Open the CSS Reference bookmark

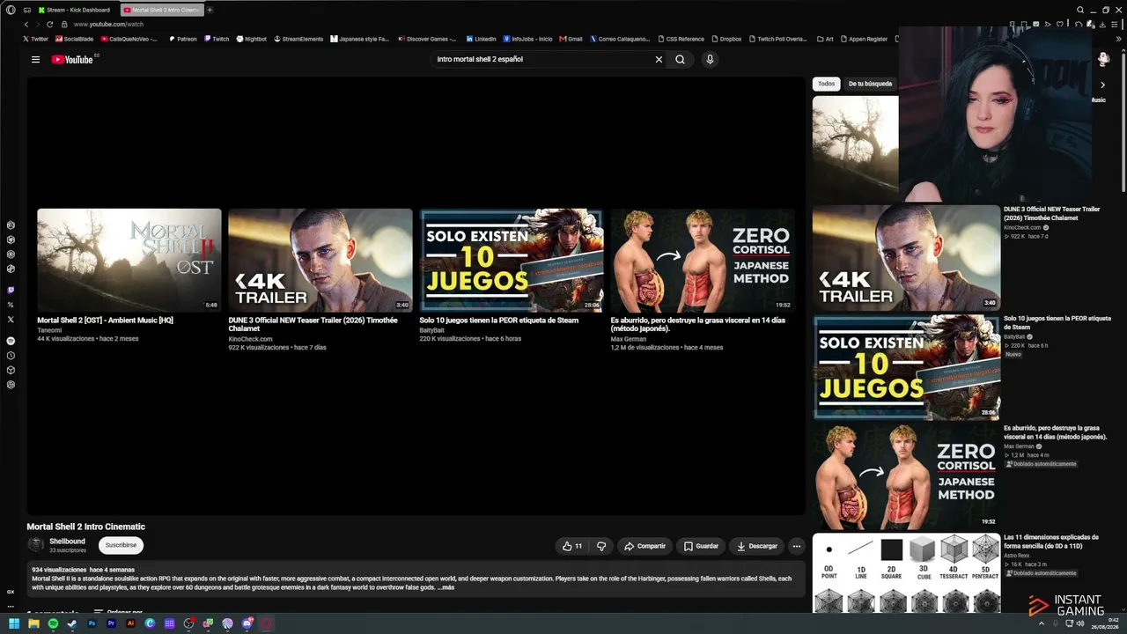tap(681, 39)
